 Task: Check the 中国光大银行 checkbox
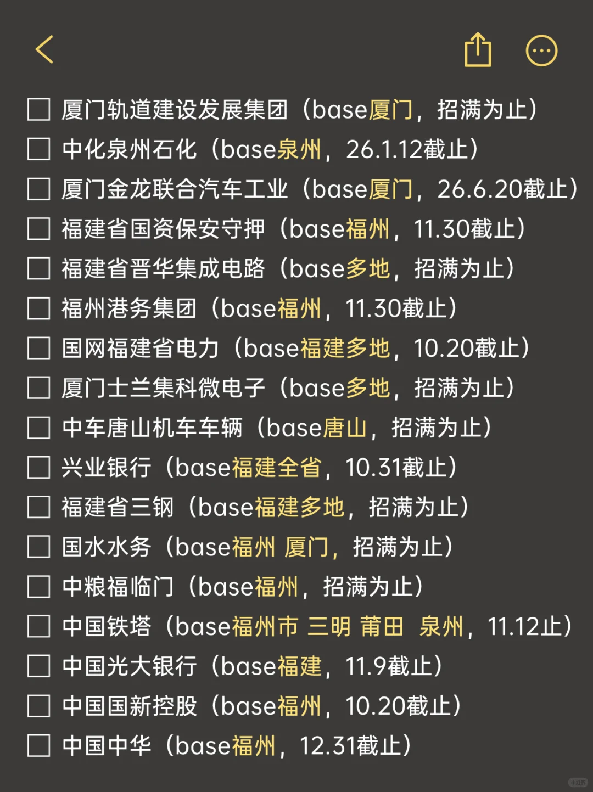(x=39, y=666)
